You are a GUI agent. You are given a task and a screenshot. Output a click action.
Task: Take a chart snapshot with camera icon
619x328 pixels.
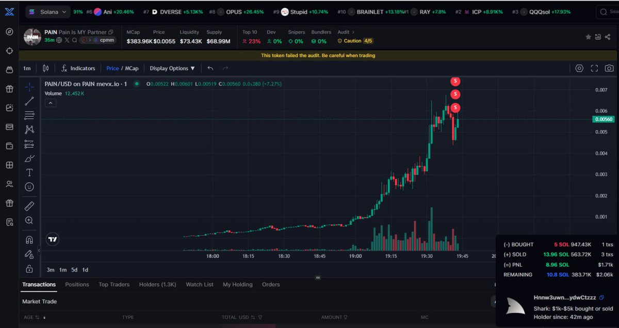609,68
